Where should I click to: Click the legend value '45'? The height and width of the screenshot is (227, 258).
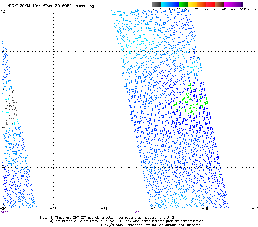[x=233, y=9]
